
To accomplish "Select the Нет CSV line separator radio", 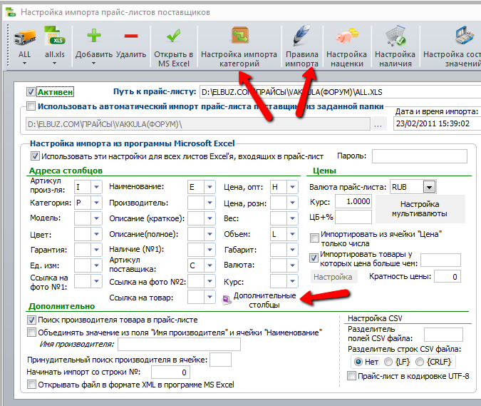I will [358, 362].
